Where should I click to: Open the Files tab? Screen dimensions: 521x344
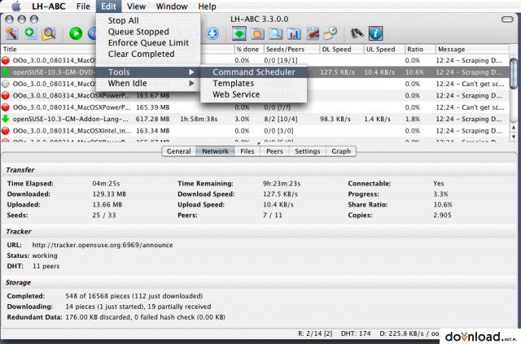247,151
